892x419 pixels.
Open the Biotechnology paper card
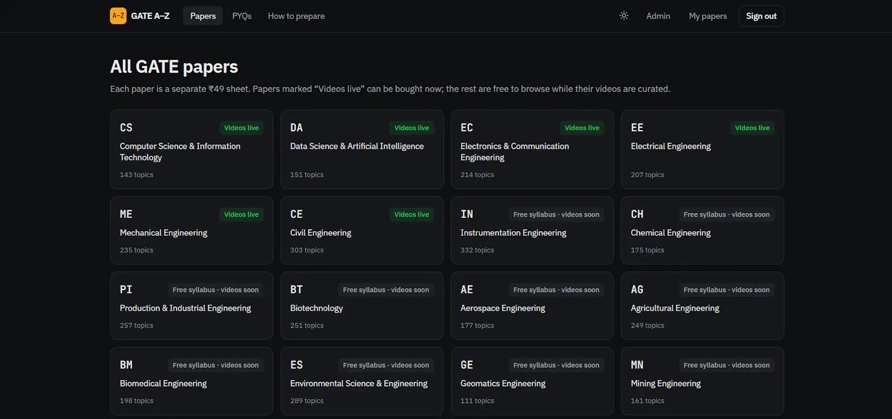click(362, 305)
